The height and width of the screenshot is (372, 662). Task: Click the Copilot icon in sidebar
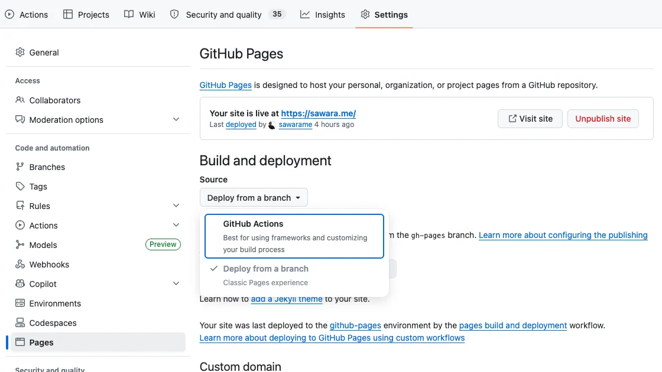tap(20, 283)
